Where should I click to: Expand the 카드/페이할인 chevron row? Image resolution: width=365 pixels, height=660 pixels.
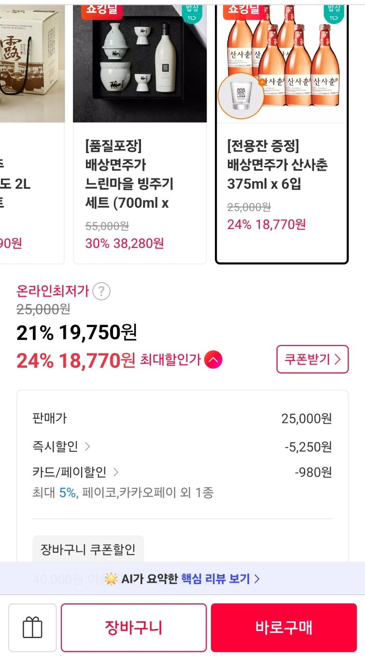point(75,472)
